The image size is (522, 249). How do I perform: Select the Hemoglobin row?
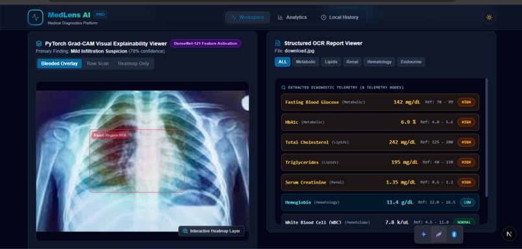click(380, 202)
